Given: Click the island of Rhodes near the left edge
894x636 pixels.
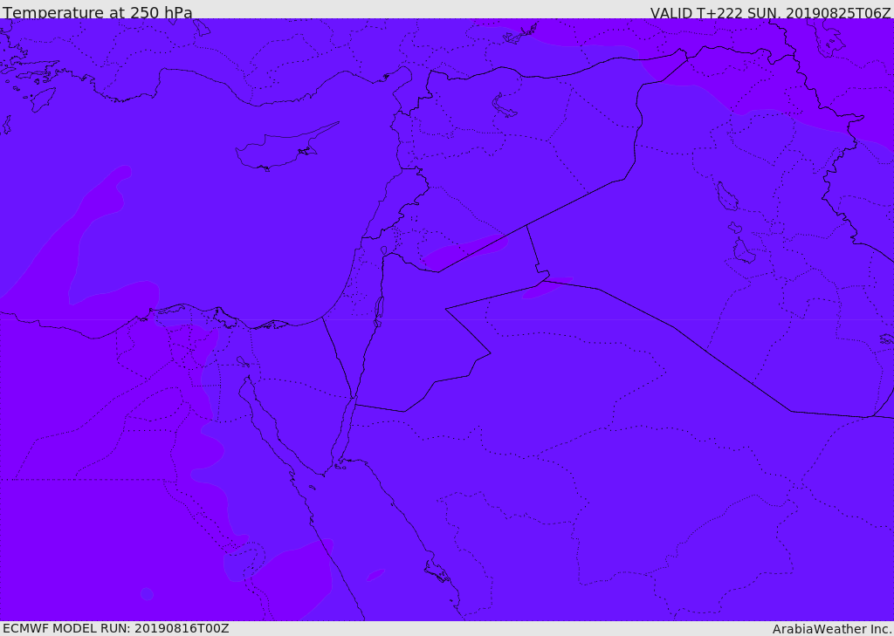Looking at the screenshot, I should [43, 99].
